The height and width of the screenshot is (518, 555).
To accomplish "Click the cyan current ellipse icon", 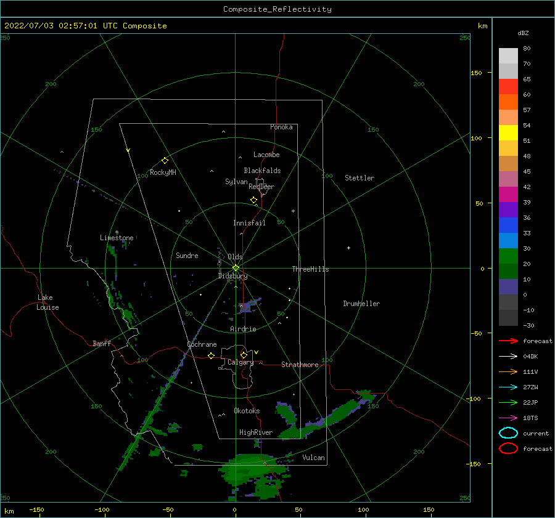I will (x=508, y=433).
